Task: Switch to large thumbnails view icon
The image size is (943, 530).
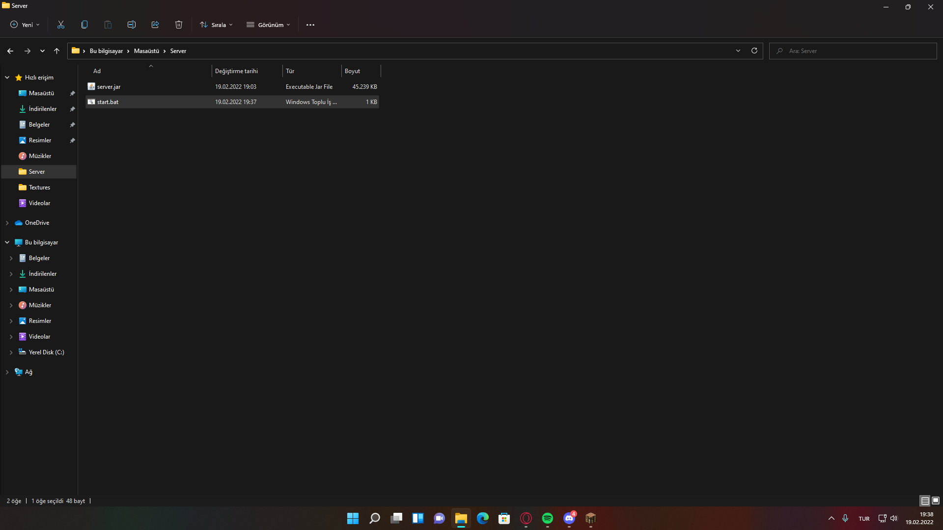Action: pyautogui.click(x=936, y=501)
